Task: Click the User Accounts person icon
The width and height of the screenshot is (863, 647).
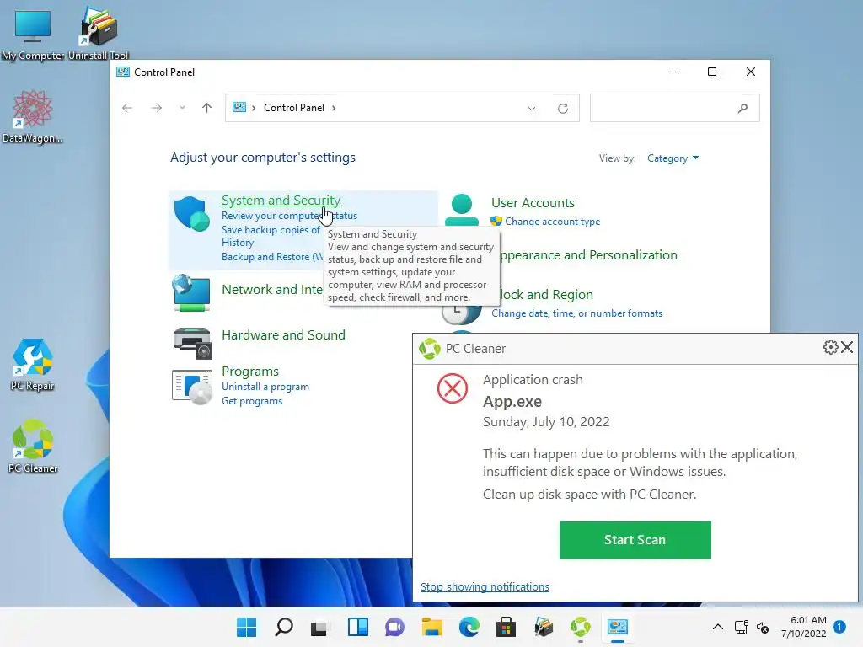Action: coord(461,210)
